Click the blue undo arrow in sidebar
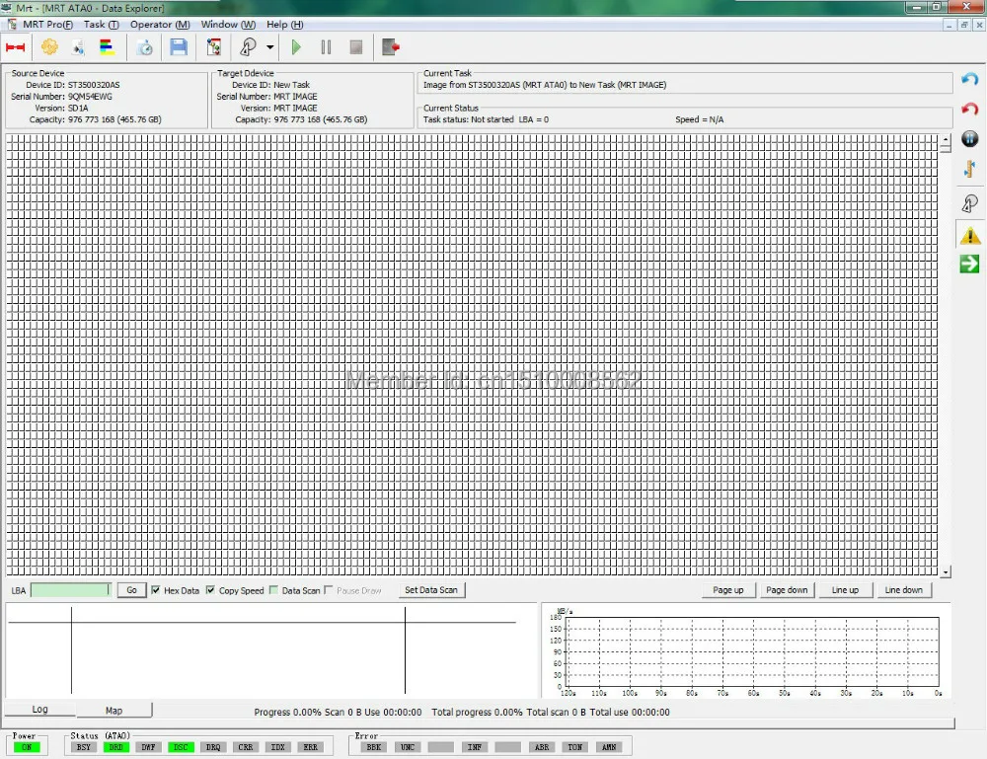The width and height of the screenshot is (987, 759). 969,79
